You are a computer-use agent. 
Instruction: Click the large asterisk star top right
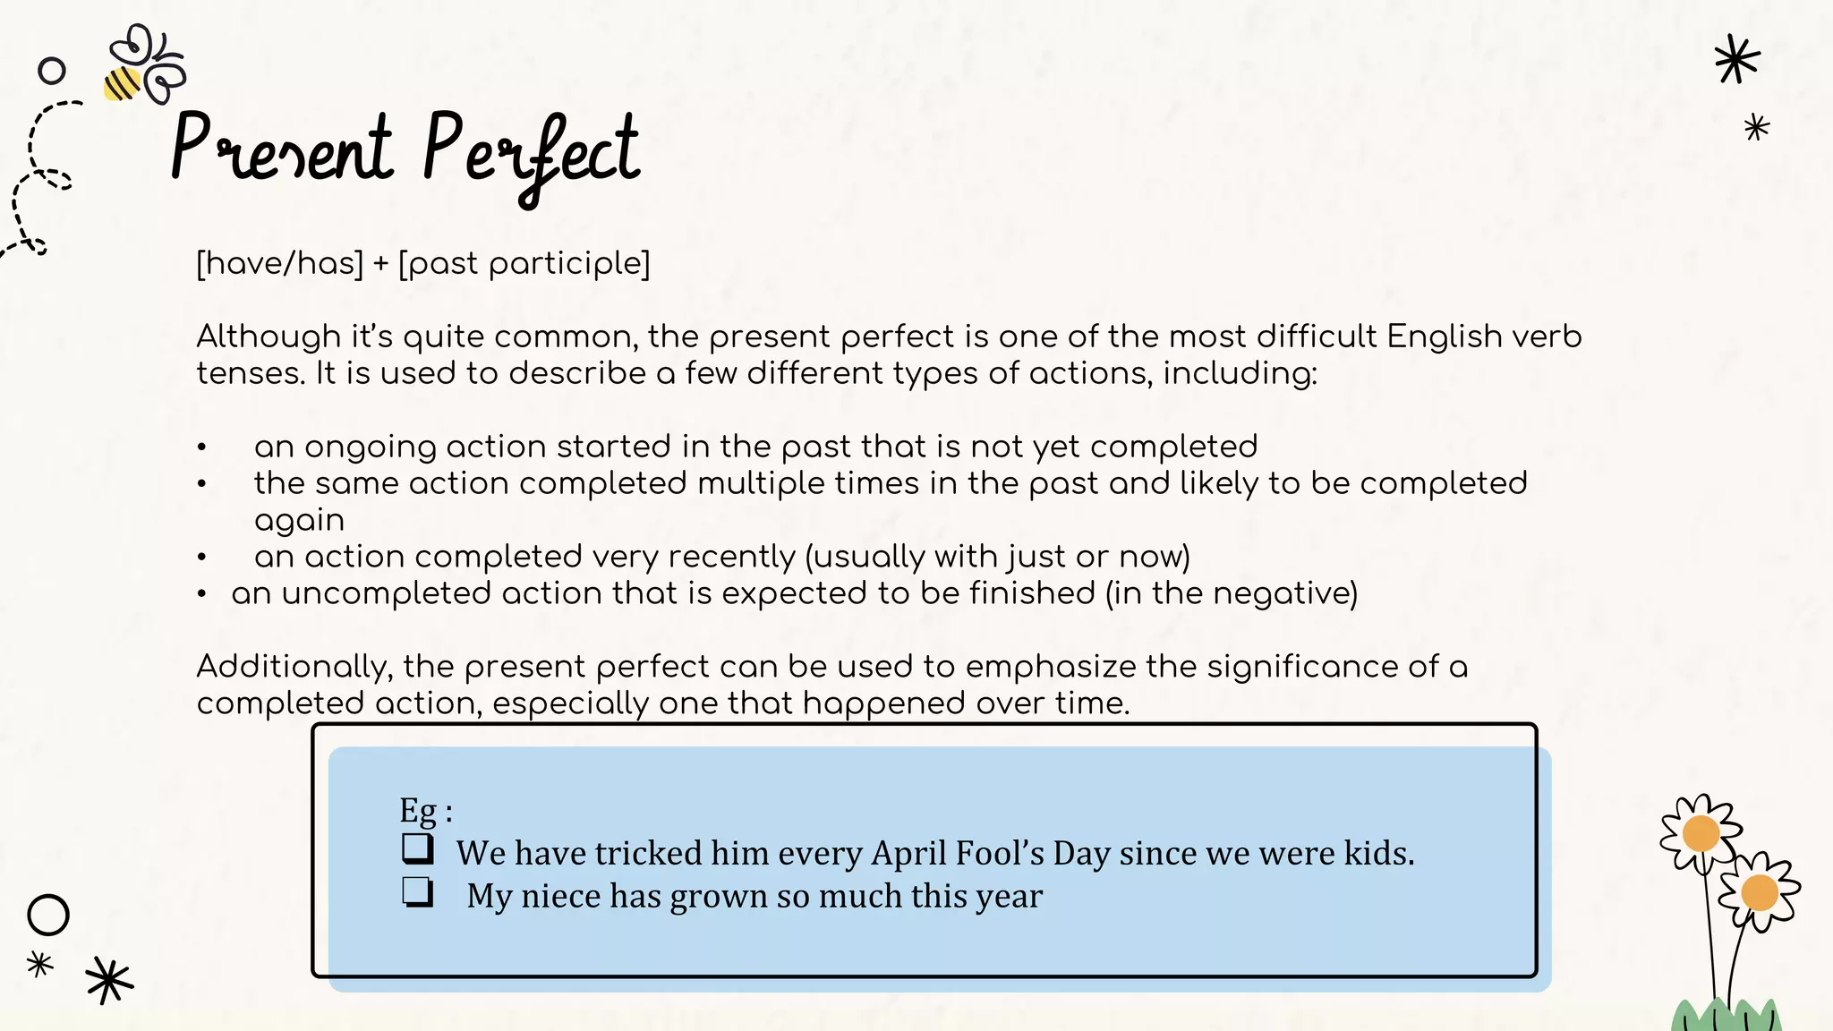tap(1737, 60)
